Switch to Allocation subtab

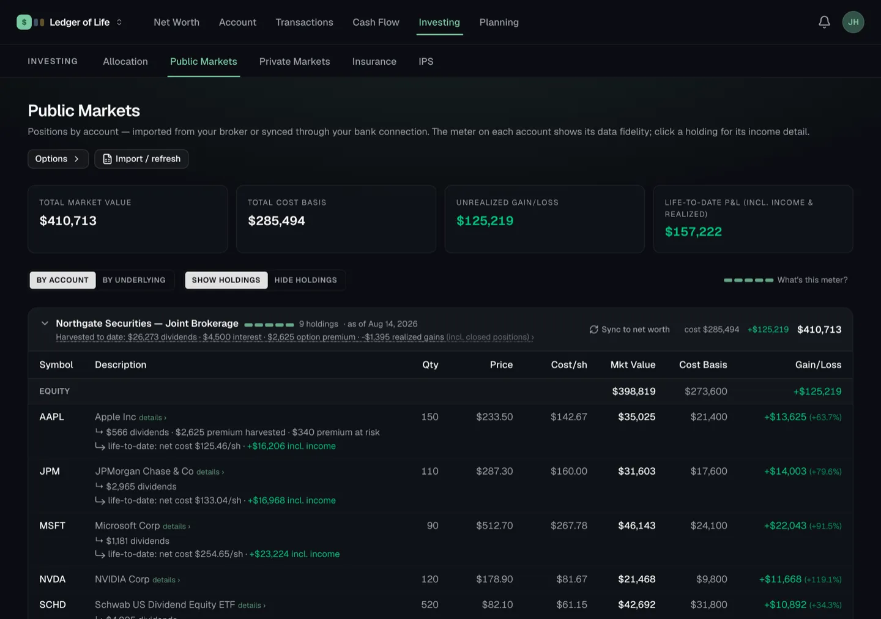pos(125,61)
